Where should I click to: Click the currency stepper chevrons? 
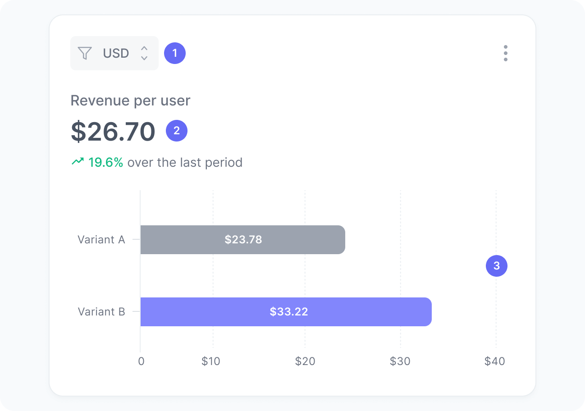(x=144, y=53)
